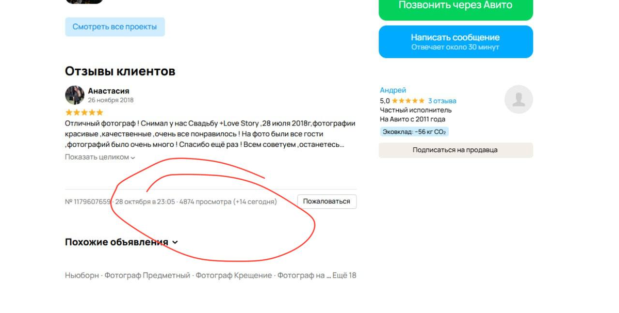Open the 3 отзыва reviews link
619x313 pixels.
coord(442,101)
